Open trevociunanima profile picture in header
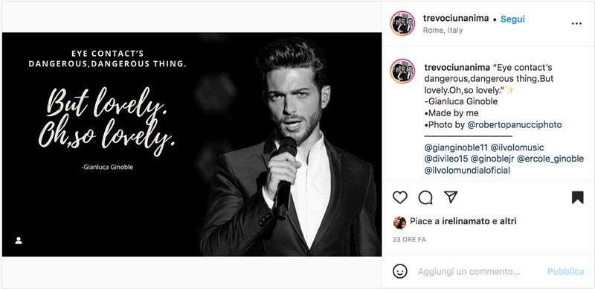Viewport: 595px width, 289px height. coord(402,24)
